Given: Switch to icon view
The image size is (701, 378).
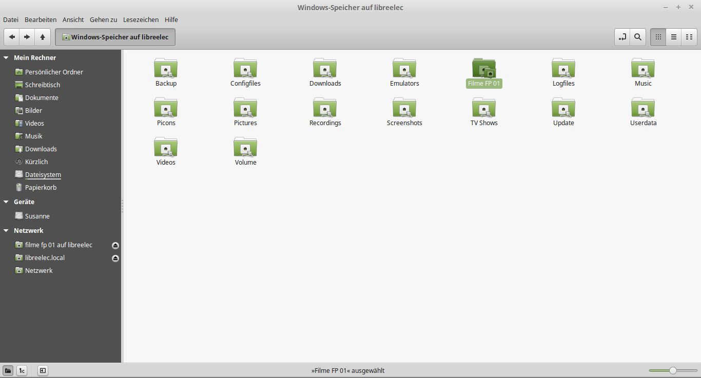Looking at the screenshot, I should tap(658, 37).
